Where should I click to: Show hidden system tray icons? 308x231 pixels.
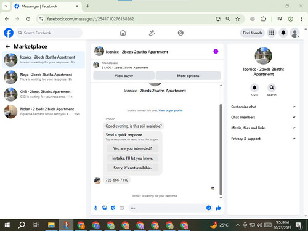[x=238, y=225]
